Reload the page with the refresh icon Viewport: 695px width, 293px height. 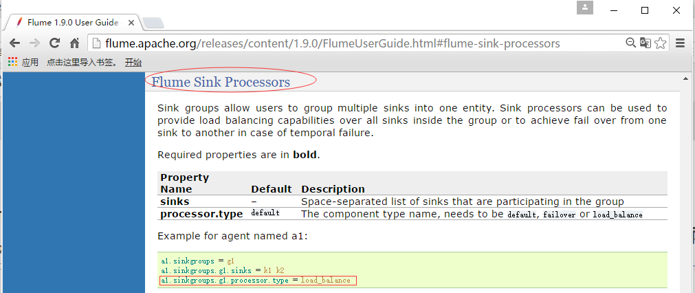pos(54,43)
